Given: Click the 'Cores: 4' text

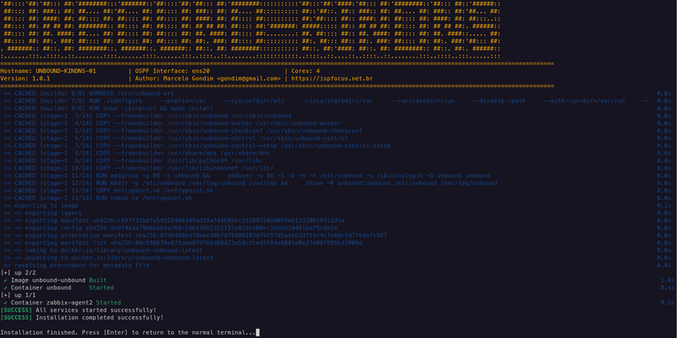Looking at the screenshot, I should click(305, 71).
